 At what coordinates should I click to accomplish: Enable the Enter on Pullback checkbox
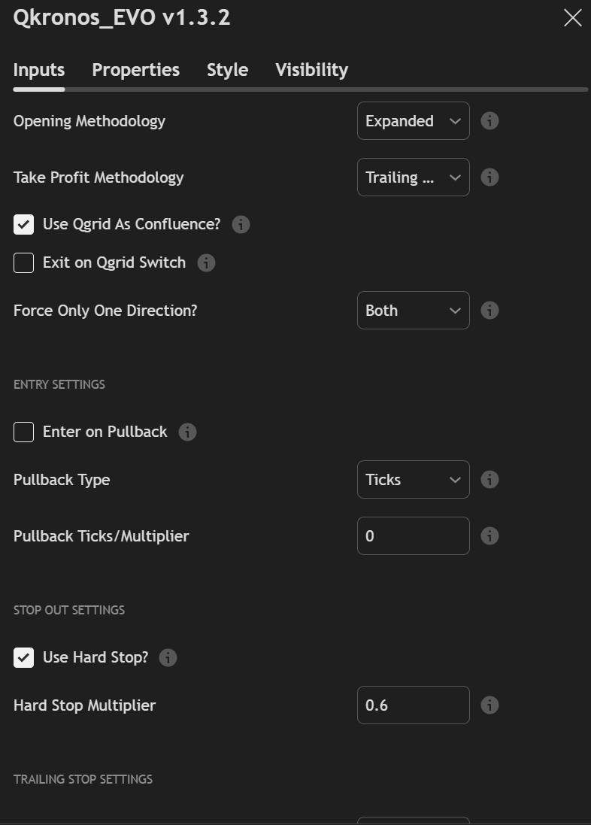[24, 432]
